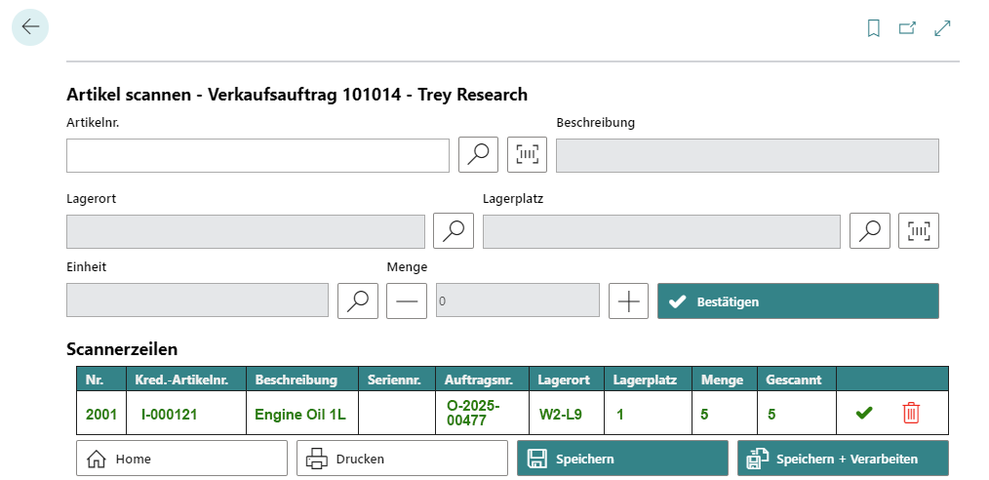
Task: Select the 'Nr.' column header
Action: (x=101, y=379)
